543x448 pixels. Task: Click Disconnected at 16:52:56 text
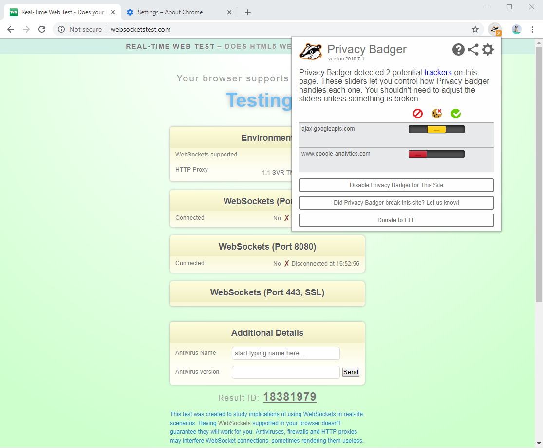tap(325, 264)
